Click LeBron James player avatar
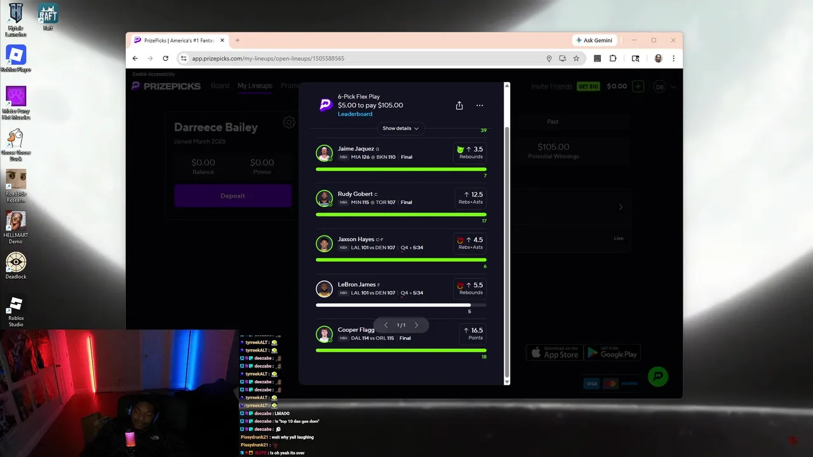The width and height of the screenshot is (813, 457). (x=325, y=289)
